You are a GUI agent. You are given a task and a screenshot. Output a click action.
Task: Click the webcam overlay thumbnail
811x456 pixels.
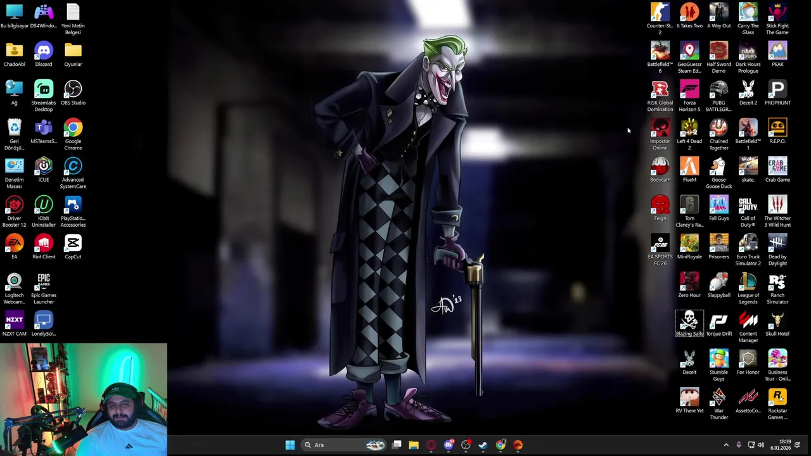click(x=84, y=400)
